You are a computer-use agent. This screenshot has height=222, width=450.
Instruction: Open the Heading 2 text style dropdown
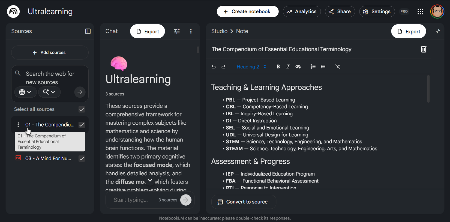point(251,67)
